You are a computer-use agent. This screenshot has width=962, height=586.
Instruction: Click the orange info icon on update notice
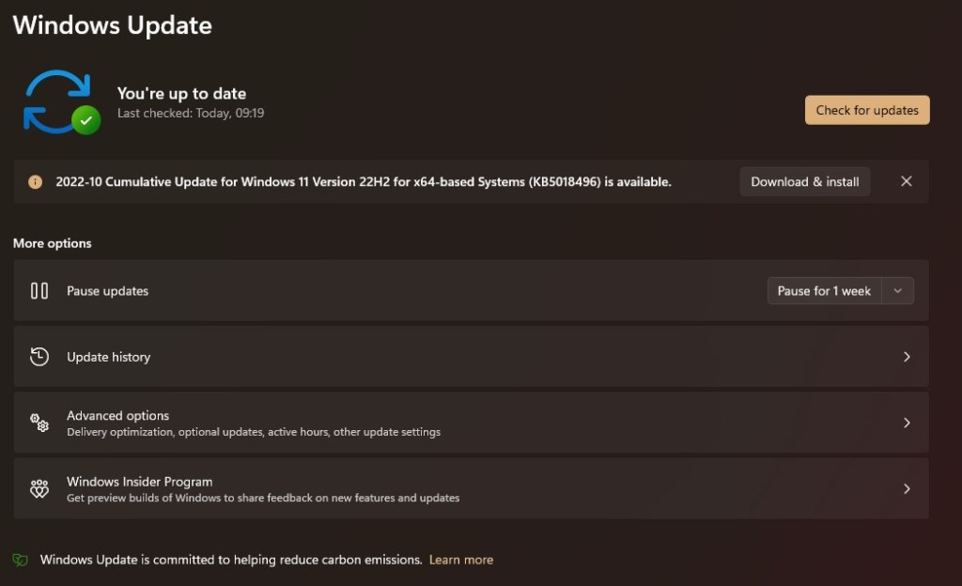point(35,182)
